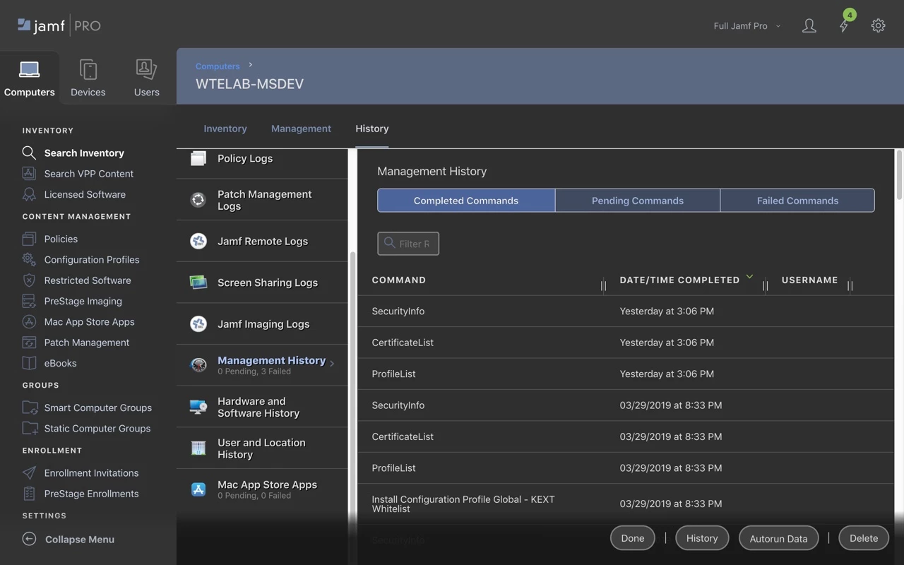
Task: Switch to Failed Commands segment
Action: (x=797, y=201)
